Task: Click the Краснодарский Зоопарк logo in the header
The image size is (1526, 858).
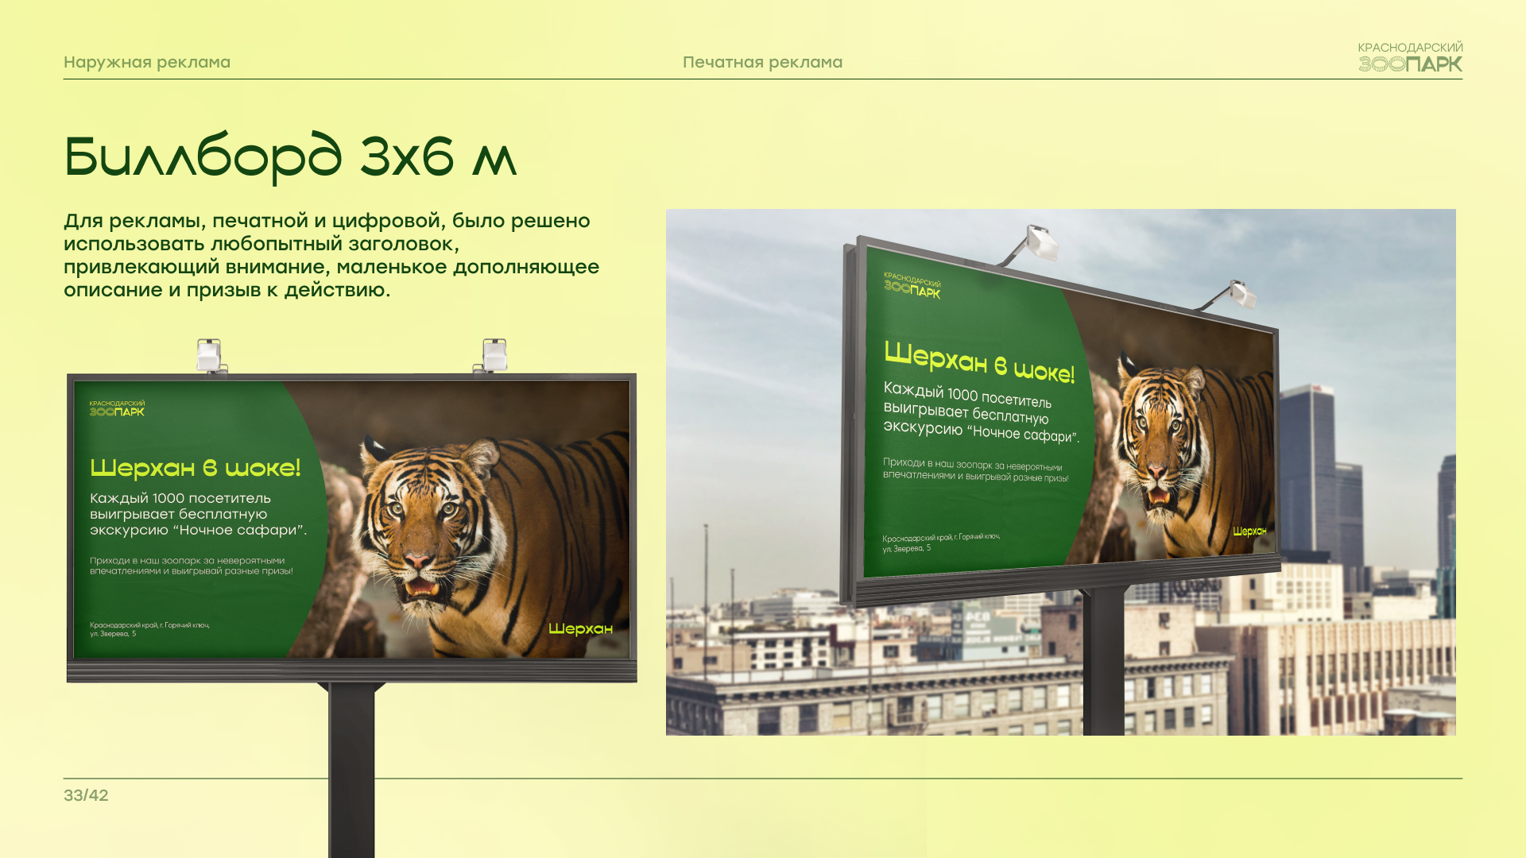Action: click(x=1410, y=57)
